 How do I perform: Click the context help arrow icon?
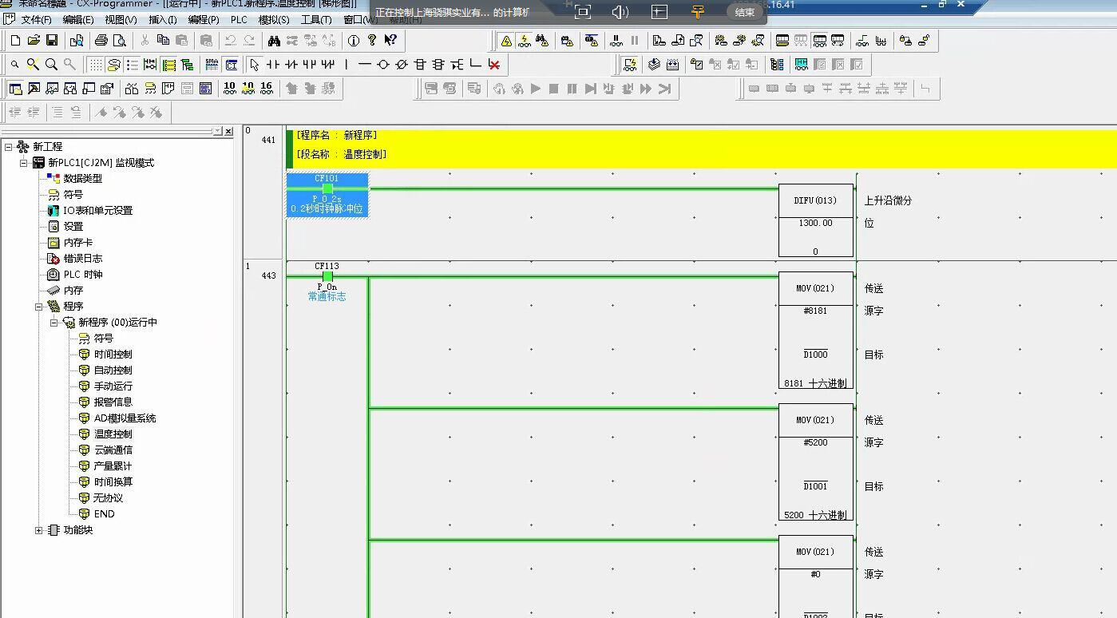point(390,41)
